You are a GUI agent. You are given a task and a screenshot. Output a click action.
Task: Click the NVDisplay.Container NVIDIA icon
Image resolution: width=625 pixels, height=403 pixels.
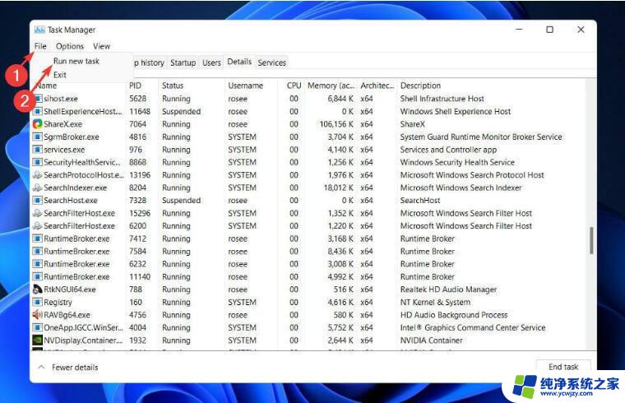pyautogui.click(x=38, y=340)
